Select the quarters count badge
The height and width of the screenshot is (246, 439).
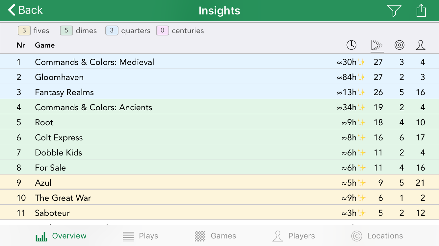pos(112,31)
